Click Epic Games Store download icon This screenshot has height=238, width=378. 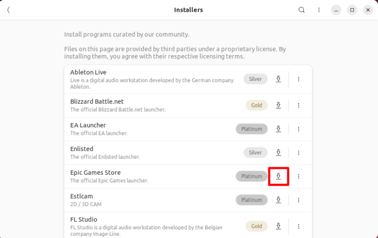[x=279, y=176]
